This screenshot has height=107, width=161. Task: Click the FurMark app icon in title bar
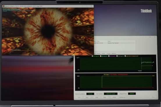click(3, 6)
